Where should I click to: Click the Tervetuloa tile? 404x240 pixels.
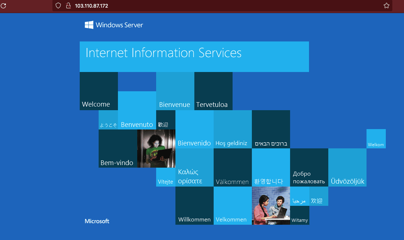coord(213,91)
